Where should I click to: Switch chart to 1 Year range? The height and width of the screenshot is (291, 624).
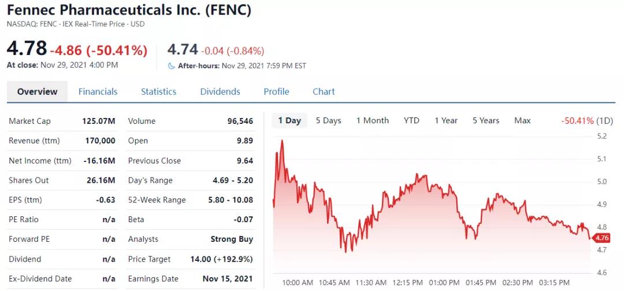(x=446, y=120)
